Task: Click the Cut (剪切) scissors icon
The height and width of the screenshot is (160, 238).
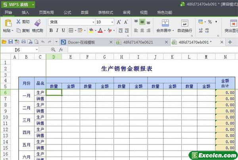Action: 18,21
